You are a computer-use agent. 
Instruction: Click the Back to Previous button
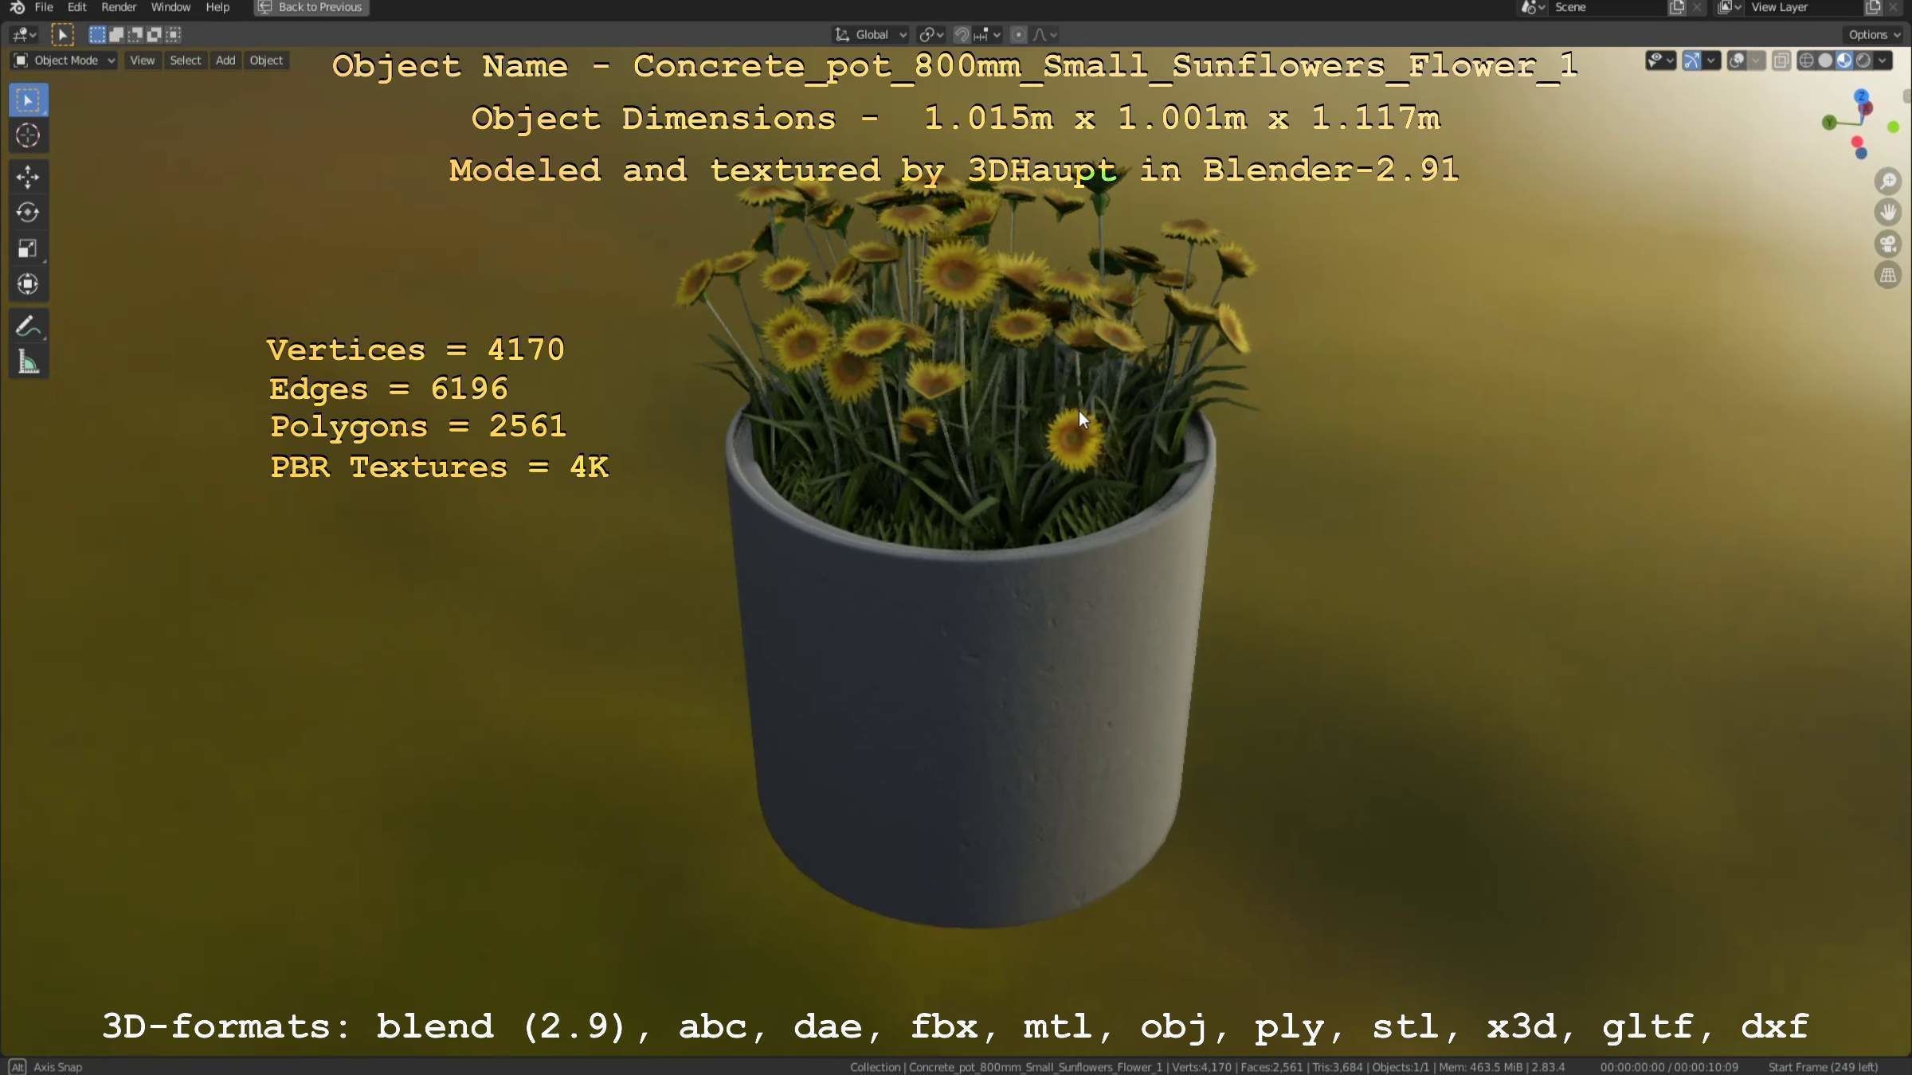coord(311,7)
